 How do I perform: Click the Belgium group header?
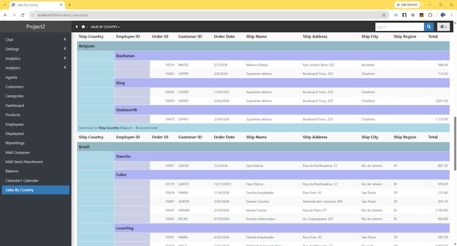tap(263, 46)
